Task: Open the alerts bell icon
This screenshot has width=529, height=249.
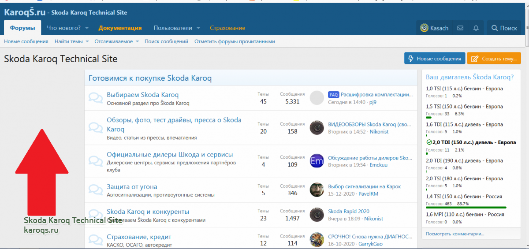Action: pyautogui.click(x=476, y=28)
